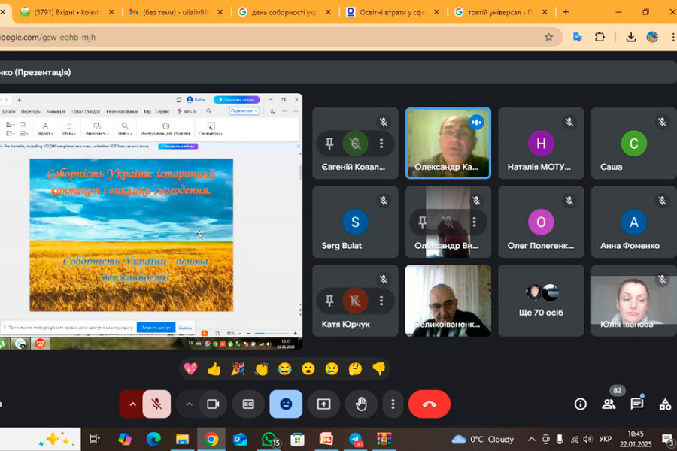
Task: Open more options on Олександр Ви... tile
Action: point(474,222)
